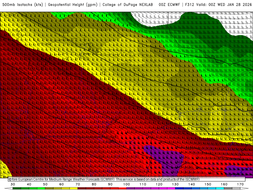Click the legend value '80'
Screen dimensions: 253x190
pyautogui.click(x=94, y=184)
